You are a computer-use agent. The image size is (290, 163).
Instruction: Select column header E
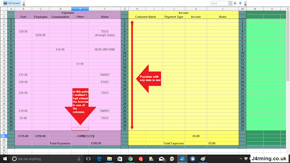pyautogui.click(x=80, y=9)
